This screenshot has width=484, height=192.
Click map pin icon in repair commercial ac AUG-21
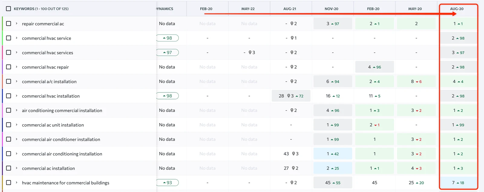pyautogui.click(x=292, y=24)
